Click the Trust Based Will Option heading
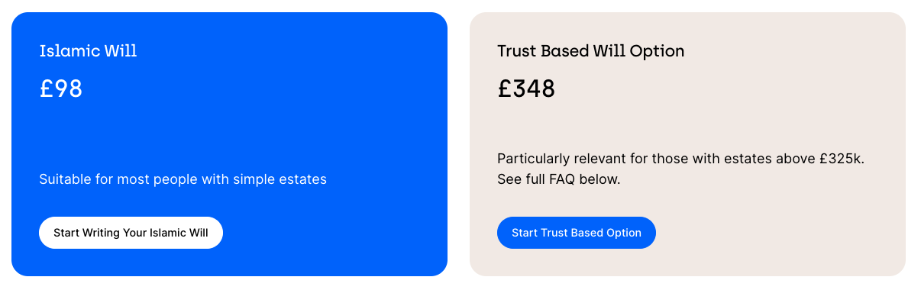This screenshot has height=293, width=921. pyautogui.click(x=590, y=51)
